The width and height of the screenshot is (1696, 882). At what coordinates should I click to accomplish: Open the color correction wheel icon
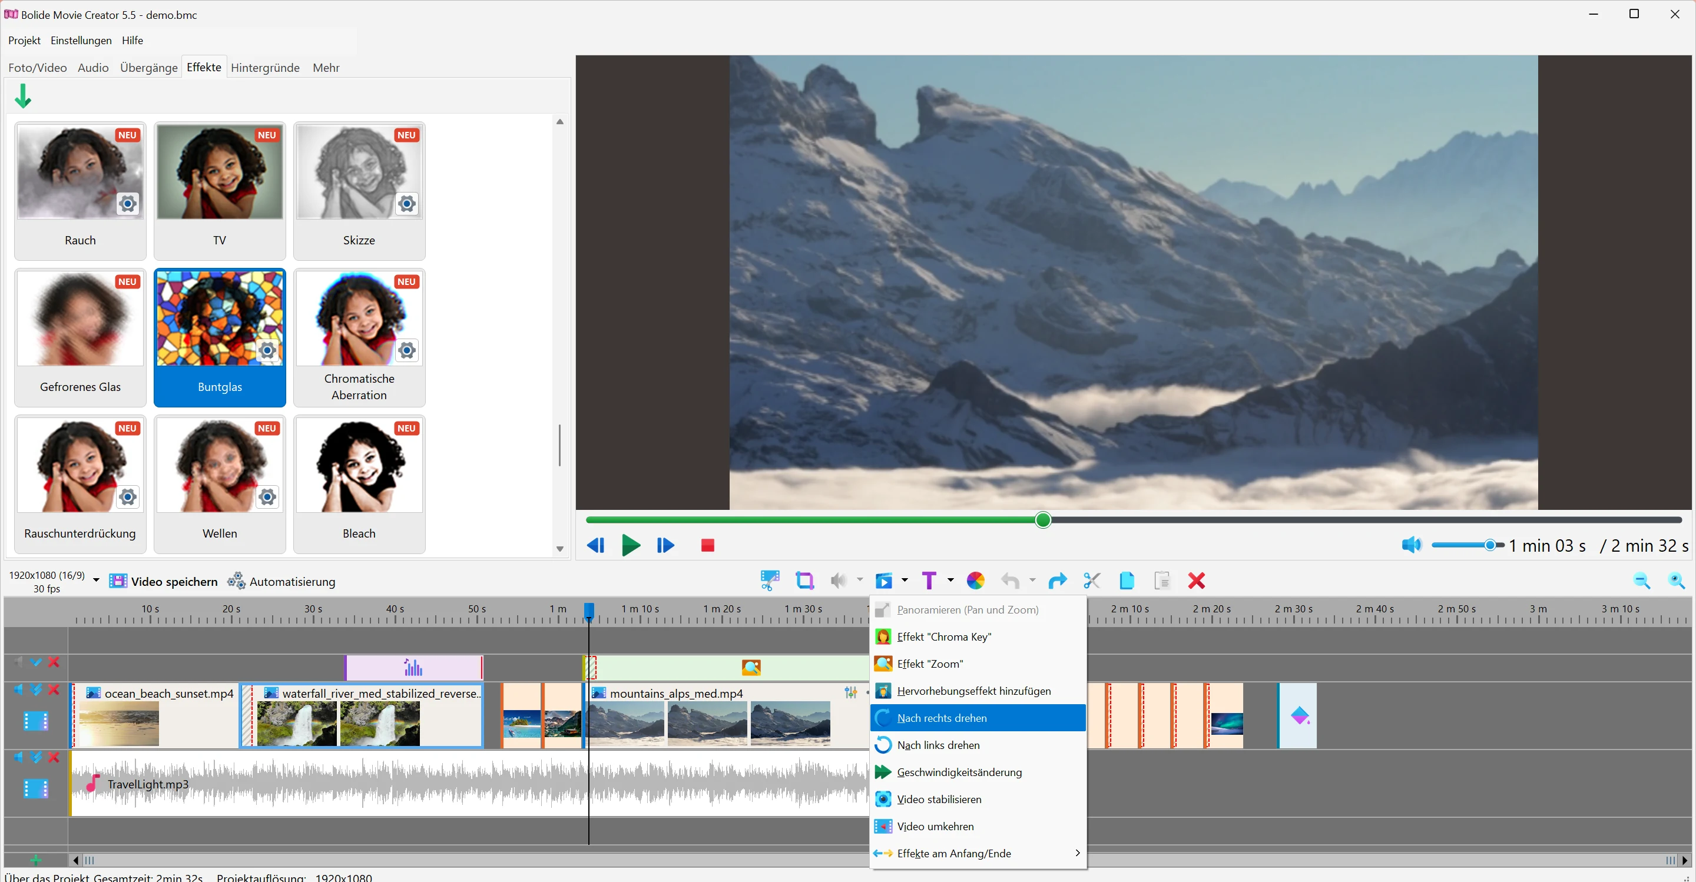coord(975,581)
